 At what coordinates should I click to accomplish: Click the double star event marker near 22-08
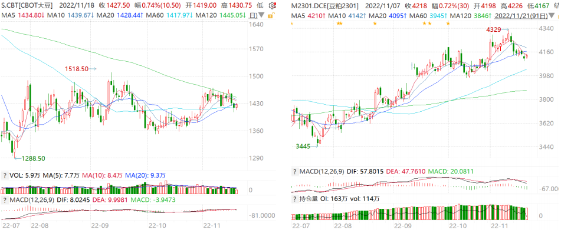click(340, 23)
